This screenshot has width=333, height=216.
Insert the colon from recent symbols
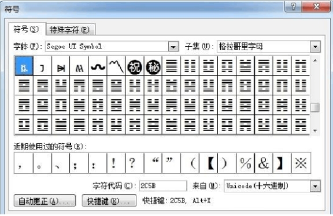(98, 163)
